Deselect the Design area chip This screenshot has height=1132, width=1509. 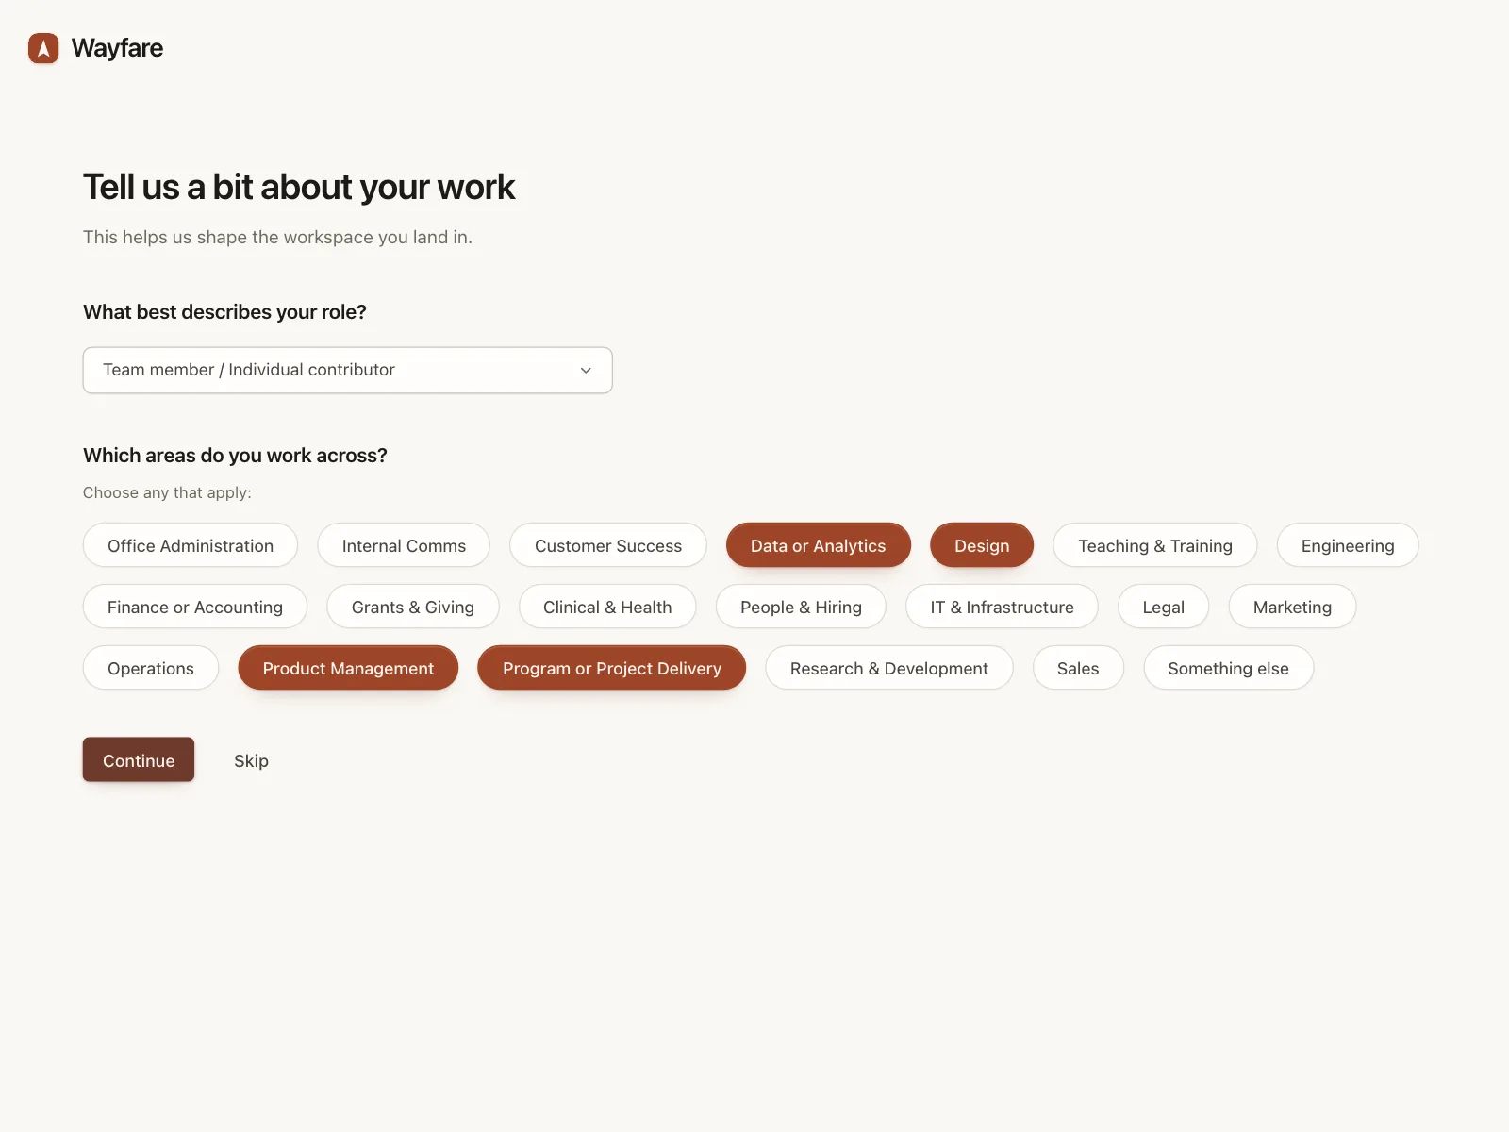click(x=982, y=545)
